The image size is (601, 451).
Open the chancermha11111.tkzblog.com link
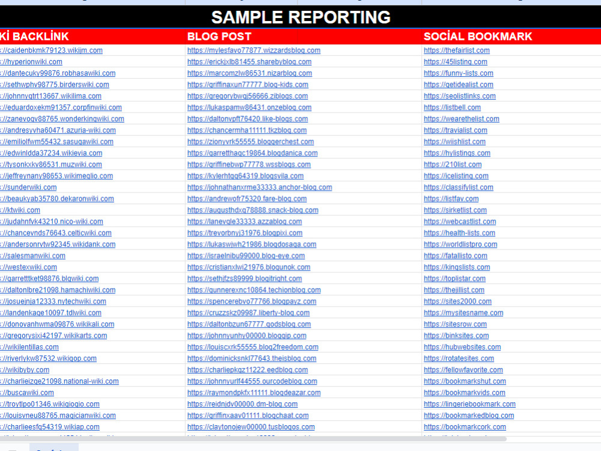pyautogui.click(x=247, y=130)
